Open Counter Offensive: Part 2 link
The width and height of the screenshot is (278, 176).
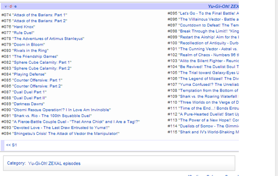37,86
